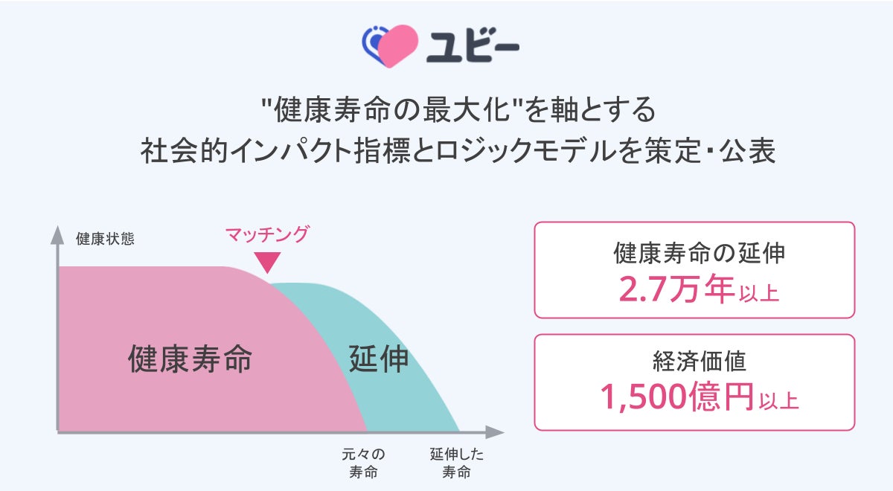Click the 2.7万年 pink figure
Viewport: 893px width, 491px height.
(x=676, y=289)
